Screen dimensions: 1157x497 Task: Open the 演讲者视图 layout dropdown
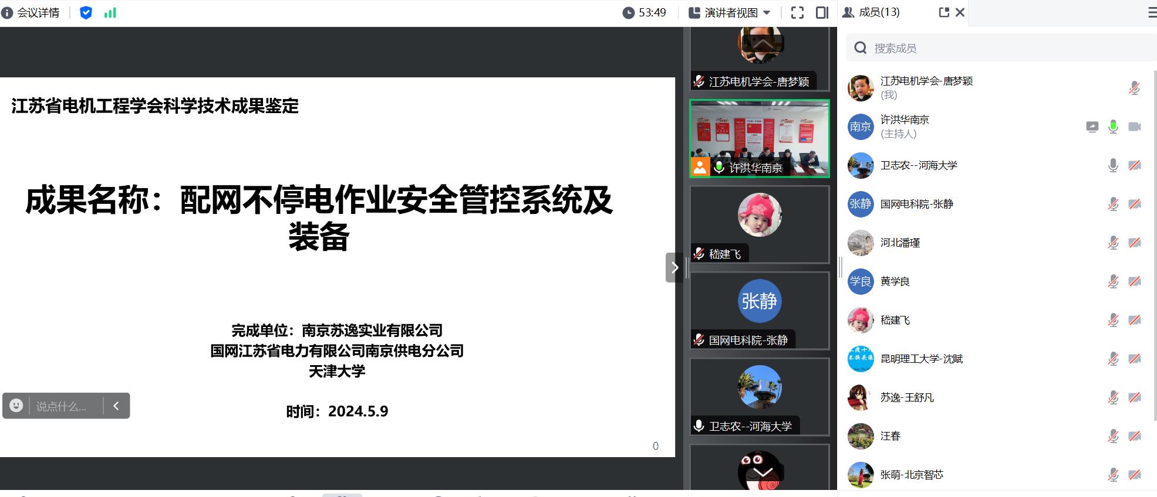coord(730,12)
